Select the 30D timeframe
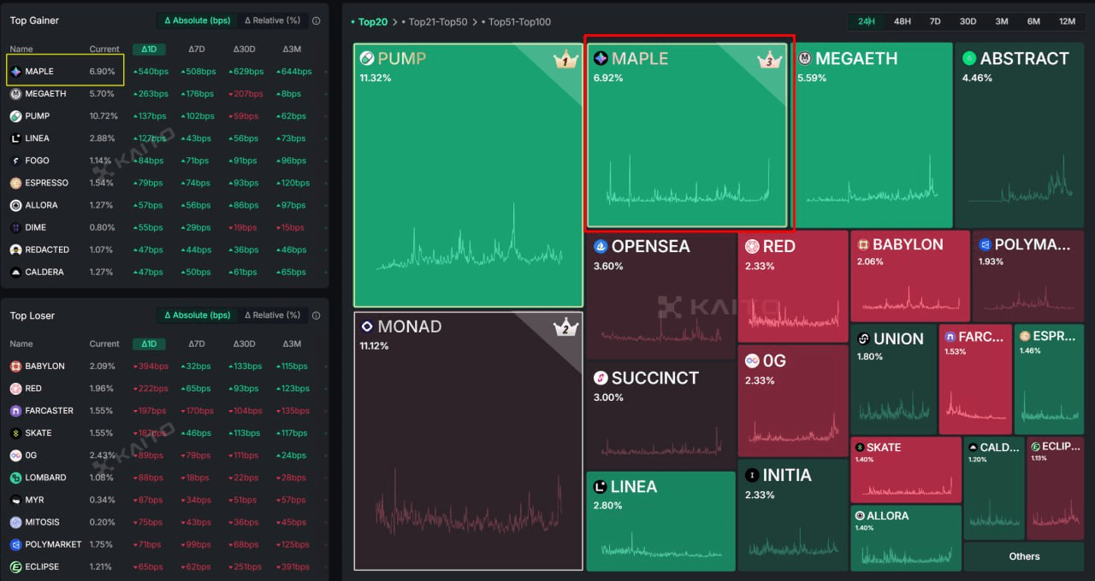The height and width of the screenshot is (581, 1095). [x=968, y=21]
